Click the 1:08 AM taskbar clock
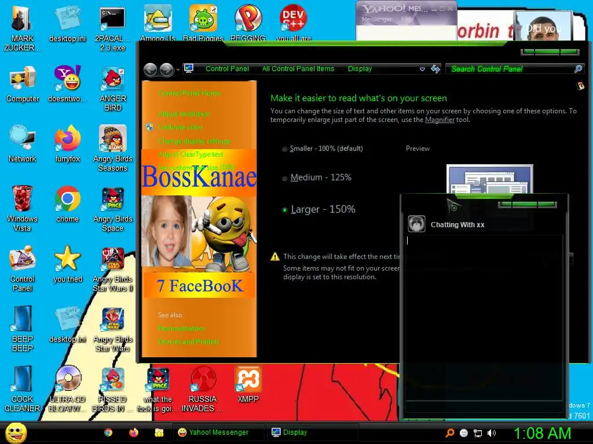This screenshot has width=593, height=444. 542,432
